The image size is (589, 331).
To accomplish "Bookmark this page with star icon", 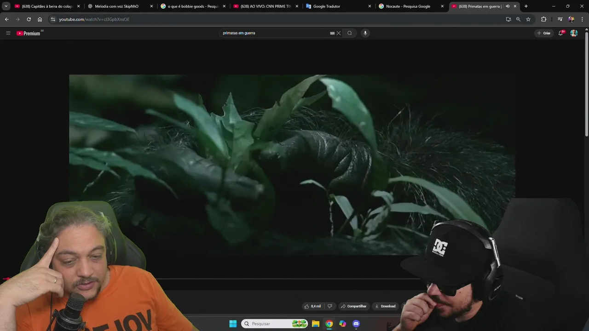I will click(528, 19).
